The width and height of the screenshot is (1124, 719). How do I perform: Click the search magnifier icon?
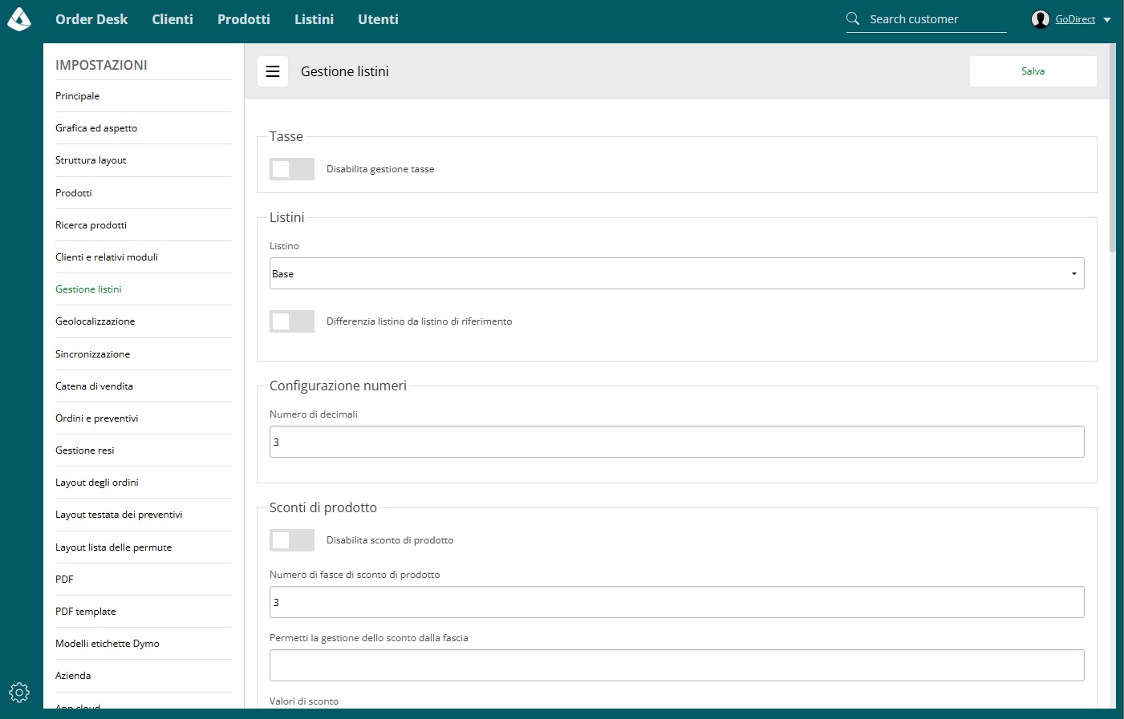853,18
